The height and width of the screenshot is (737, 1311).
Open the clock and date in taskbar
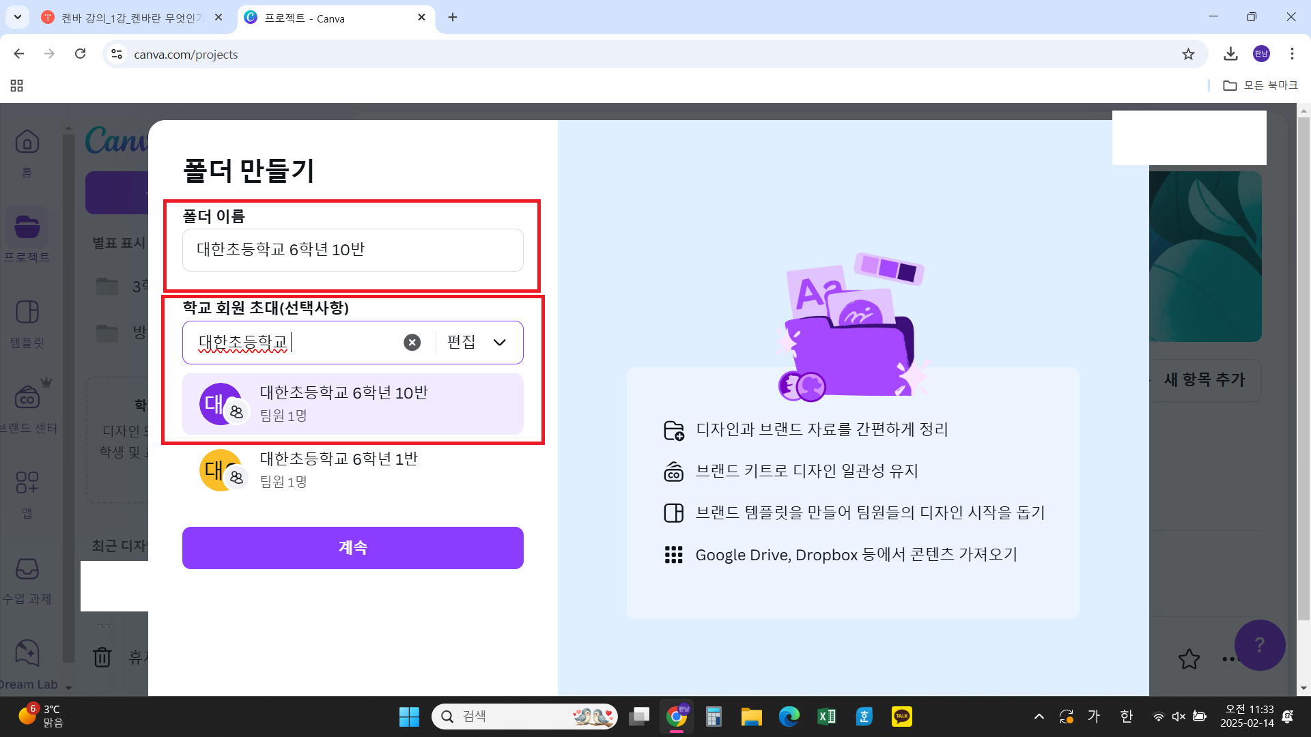coord(1247,717)
